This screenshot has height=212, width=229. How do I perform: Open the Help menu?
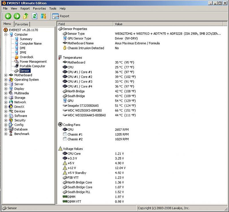pyautogui.click(x=62, y=9)
